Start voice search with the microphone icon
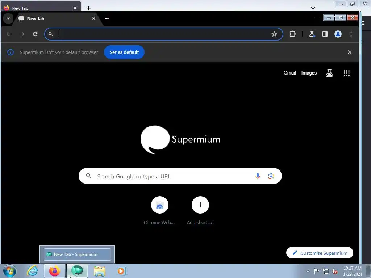Viewport: 371px width, 278px height. pyautogui.click(x=258, y=176)
